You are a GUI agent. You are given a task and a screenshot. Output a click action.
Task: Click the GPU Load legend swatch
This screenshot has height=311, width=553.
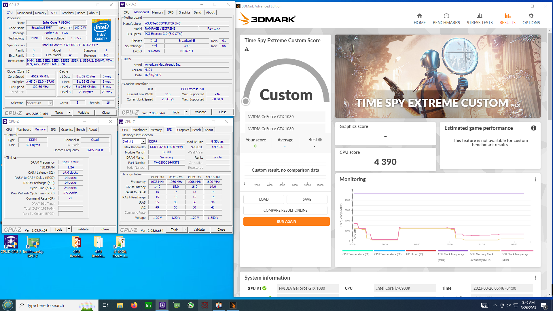coord(421,251)
